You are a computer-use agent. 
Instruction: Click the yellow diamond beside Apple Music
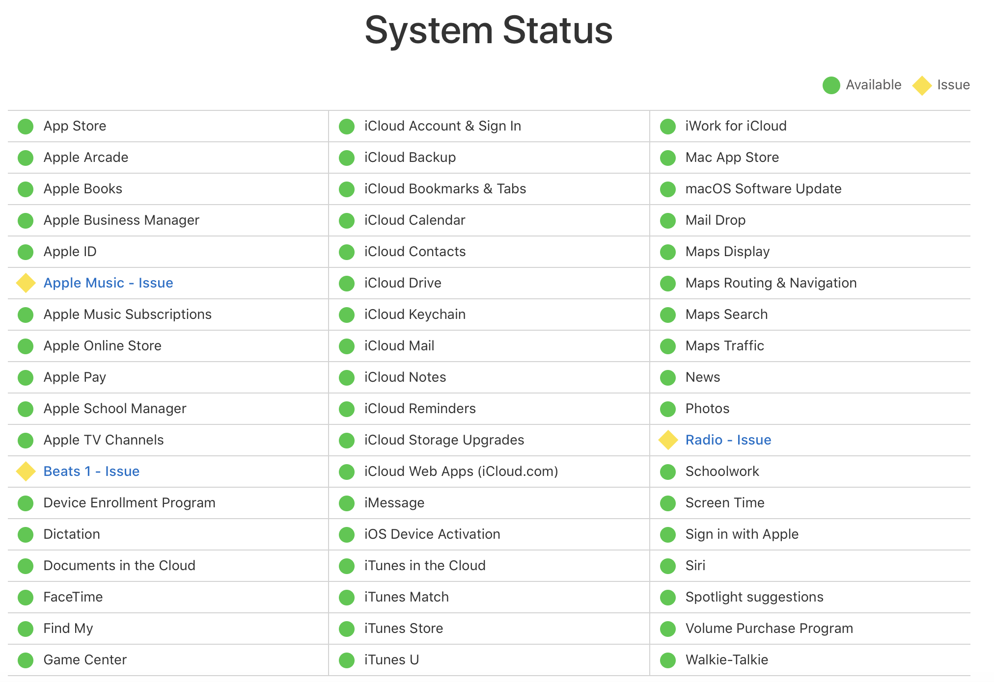tap(26, 283)
